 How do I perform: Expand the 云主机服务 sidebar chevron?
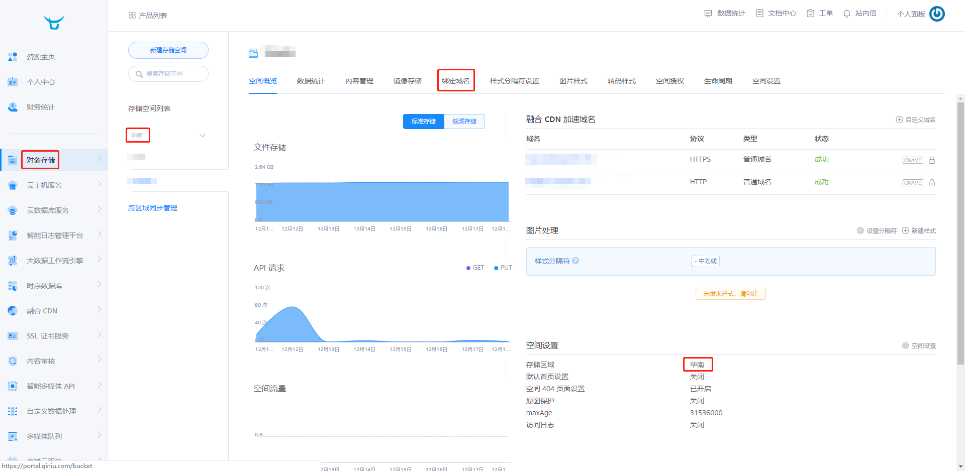(100, 184)
